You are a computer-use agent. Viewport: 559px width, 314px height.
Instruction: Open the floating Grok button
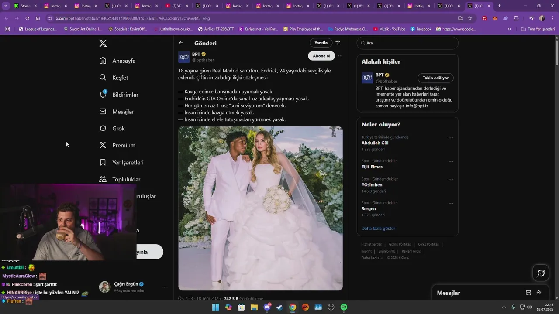click(541, 273)
